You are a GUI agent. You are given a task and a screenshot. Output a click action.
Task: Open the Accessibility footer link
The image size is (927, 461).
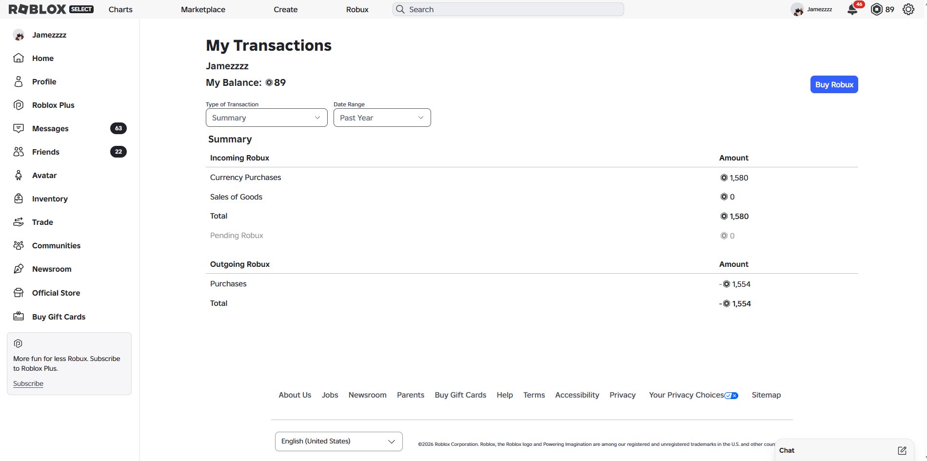point(577,395)
